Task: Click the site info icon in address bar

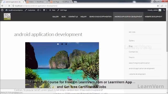Action: tap(13, 6)
